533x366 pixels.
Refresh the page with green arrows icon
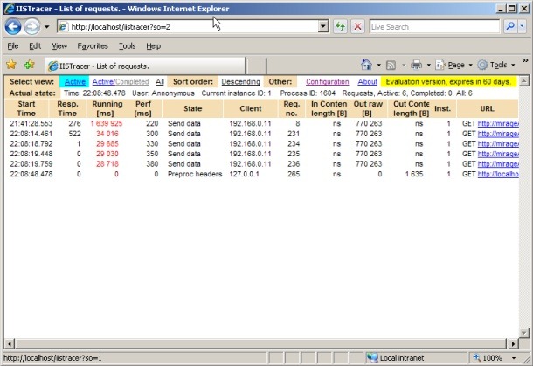pos(340,26)
